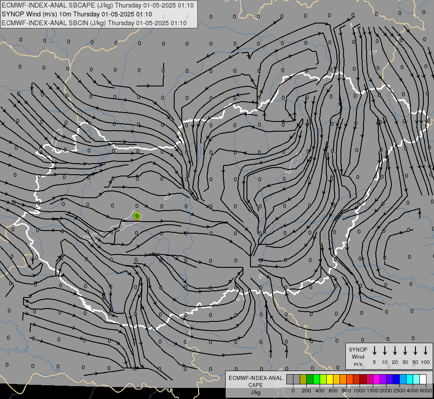Pick the yellow-green lime swatch in the CAPE scale
Image resolution: width=434 pixels, height=399 pixels.
pos(323,379)
